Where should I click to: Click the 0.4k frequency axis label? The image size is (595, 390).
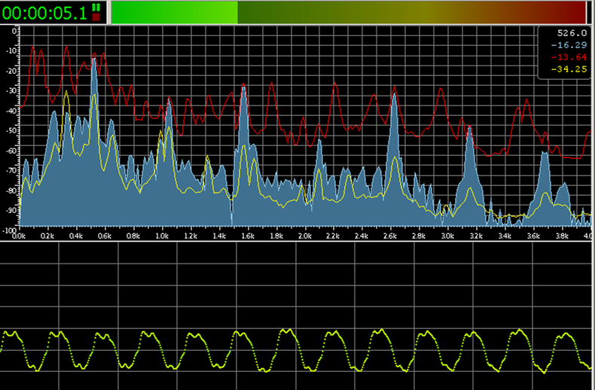tap(76, 236)
